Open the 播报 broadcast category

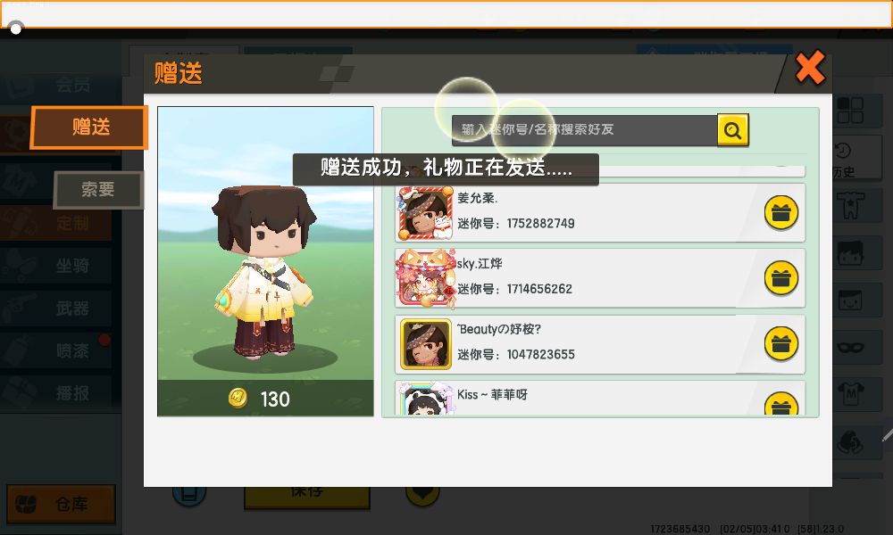pos(57,393)
